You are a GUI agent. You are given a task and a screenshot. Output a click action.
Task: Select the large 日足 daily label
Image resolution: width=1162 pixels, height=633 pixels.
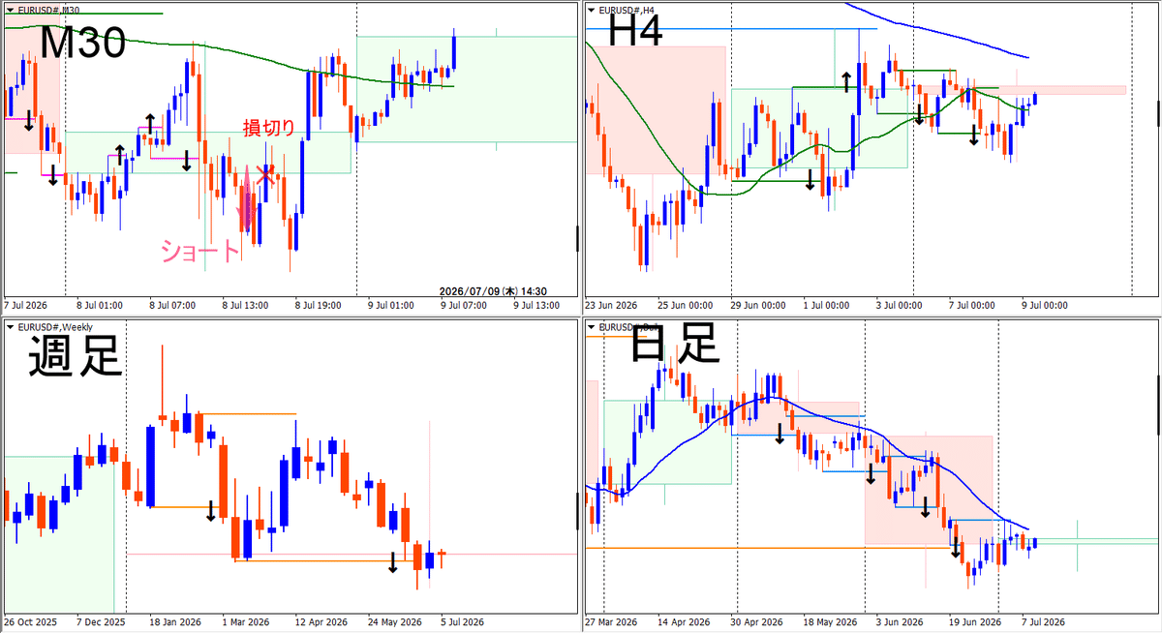tap(675, 344)
